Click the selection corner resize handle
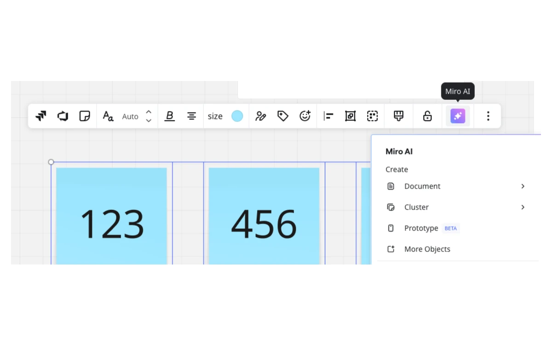This screenshot has height=345, width=552. click(x=51, y=162)
